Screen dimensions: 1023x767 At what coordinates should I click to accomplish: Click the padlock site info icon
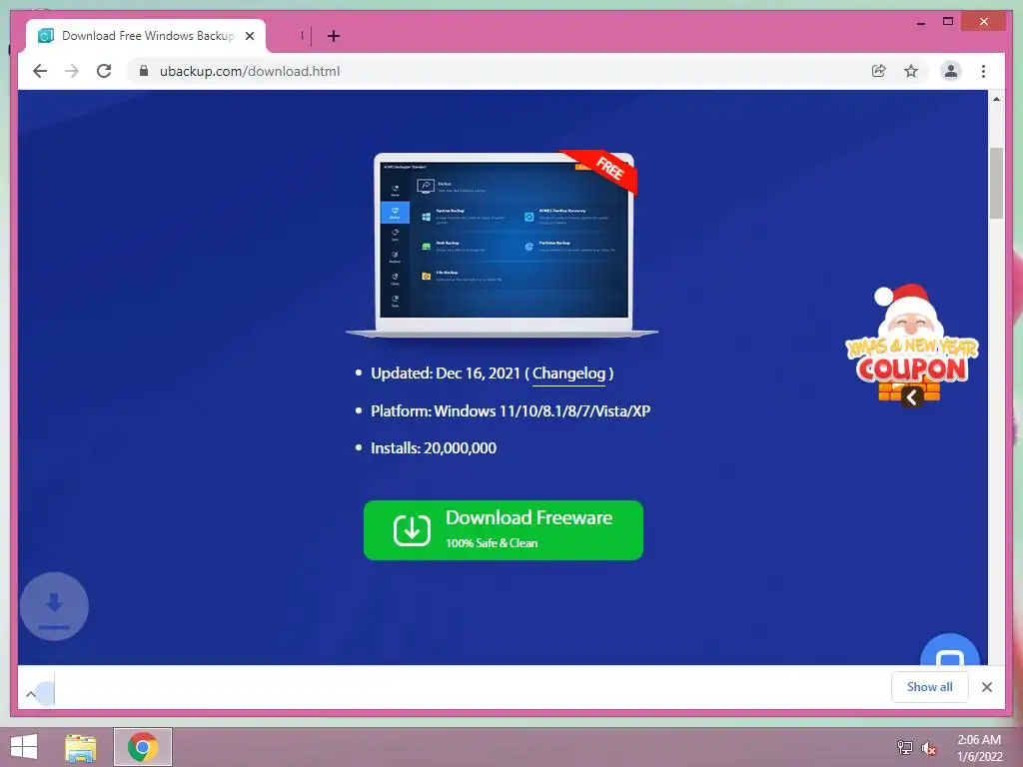click(144, 71)
